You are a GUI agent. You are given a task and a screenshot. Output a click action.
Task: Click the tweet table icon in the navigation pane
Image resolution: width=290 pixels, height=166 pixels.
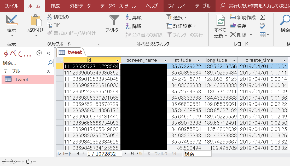[x=8, y=79]
